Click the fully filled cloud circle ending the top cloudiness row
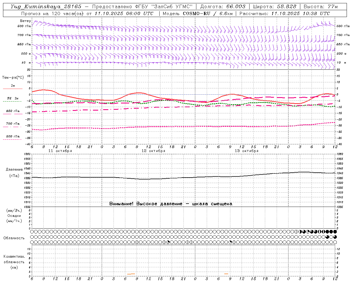351x281 pixels. point(335,232)
